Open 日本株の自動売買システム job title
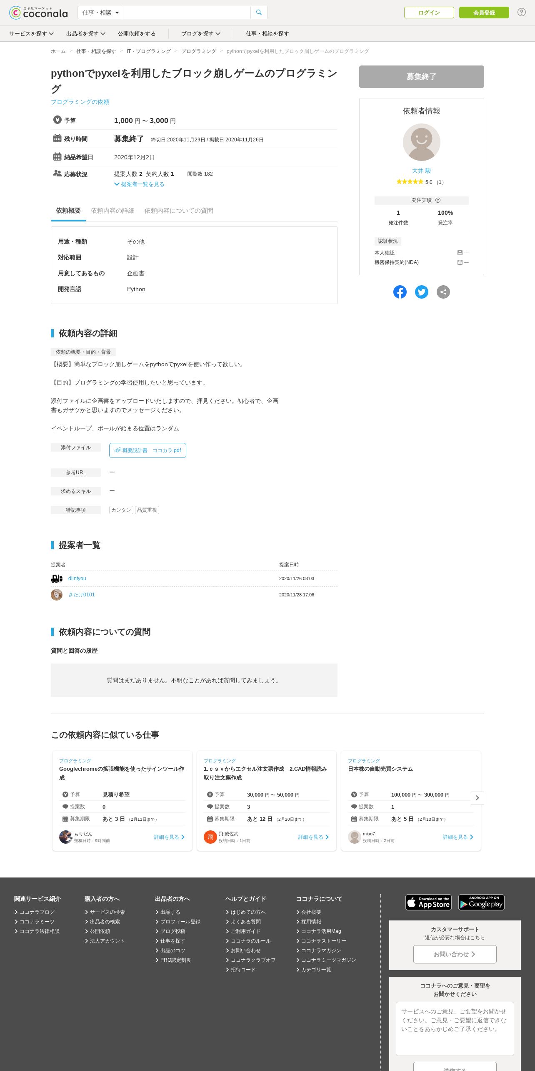535x1071 pixels. (x=380, y=769)
